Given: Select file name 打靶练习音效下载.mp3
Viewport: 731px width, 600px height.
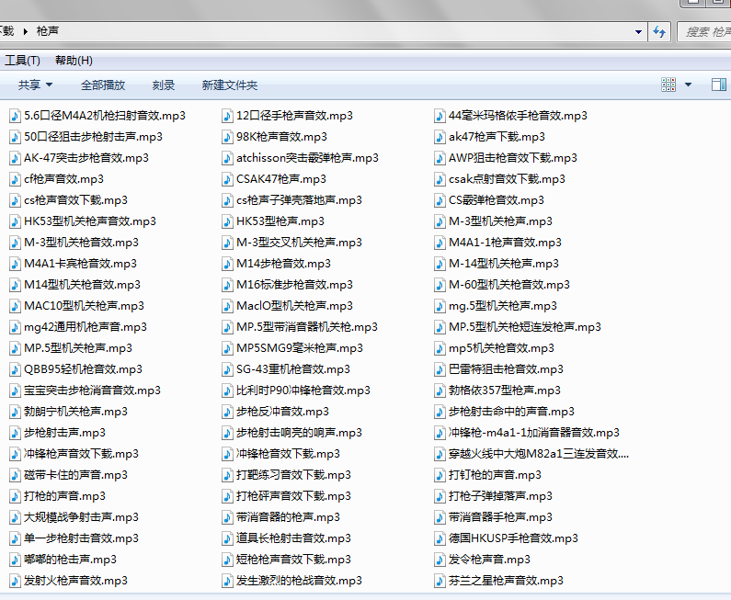Looking at the screenshot, I should click(x=293, y=475).
